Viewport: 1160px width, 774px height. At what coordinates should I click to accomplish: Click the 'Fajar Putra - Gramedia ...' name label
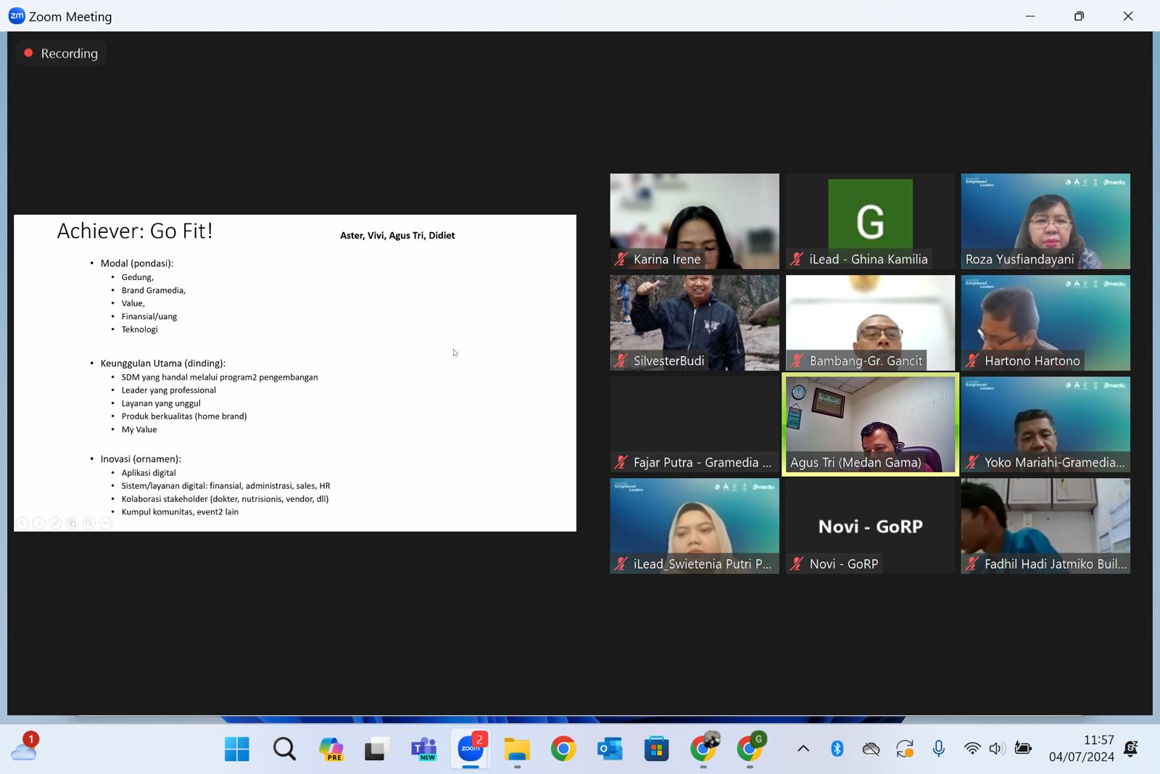tap(703, 462)
